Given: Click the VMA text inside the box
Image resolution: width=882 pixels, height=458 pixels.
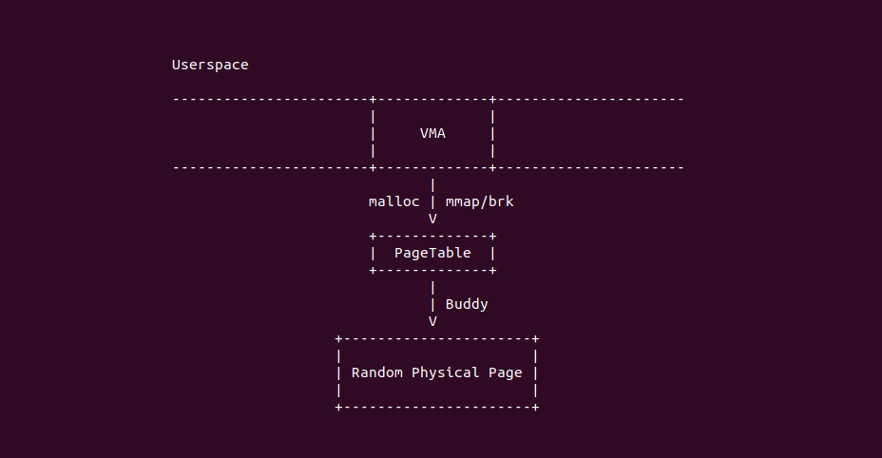Looking at the screenshot, I should (x=432, y=133).
